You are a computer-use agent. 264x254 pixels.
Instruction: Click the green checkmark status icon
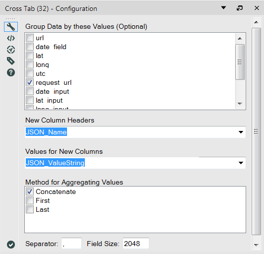(11, 245)
